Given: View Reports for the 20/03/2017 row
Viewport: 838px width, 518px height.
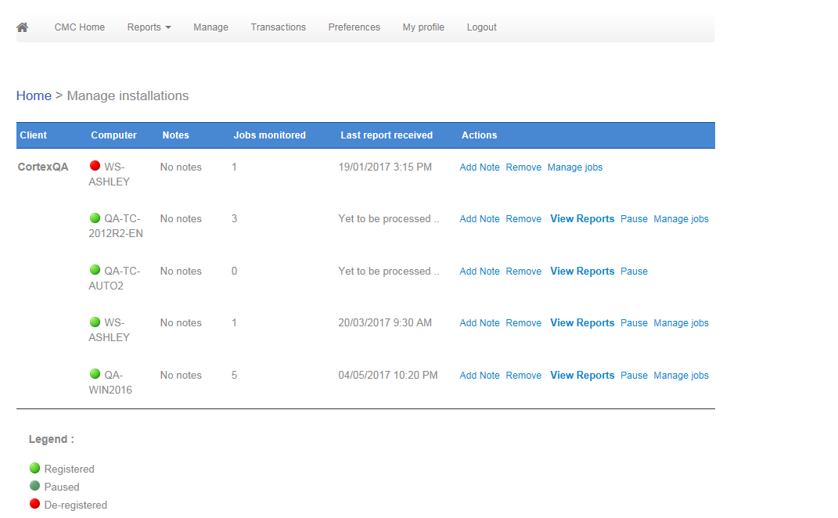Looking at the screenshot, I should pos(583,323).
